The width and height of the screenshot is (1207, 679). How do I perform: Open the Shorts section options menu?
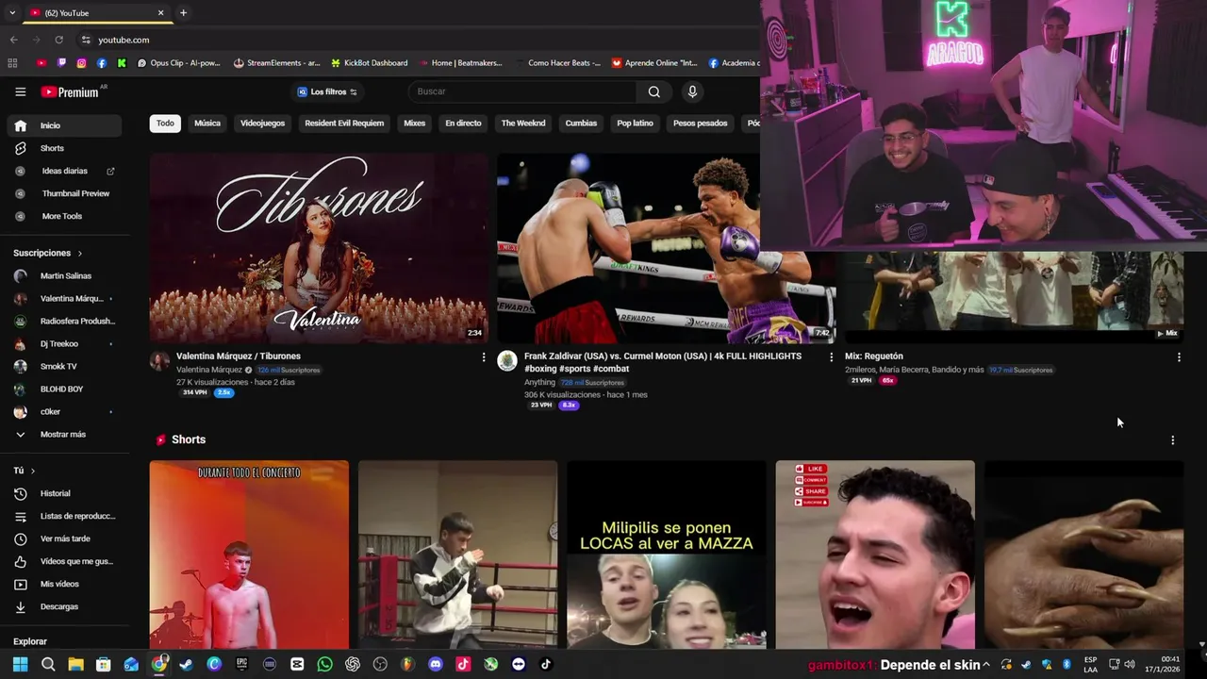point(1172,440)
